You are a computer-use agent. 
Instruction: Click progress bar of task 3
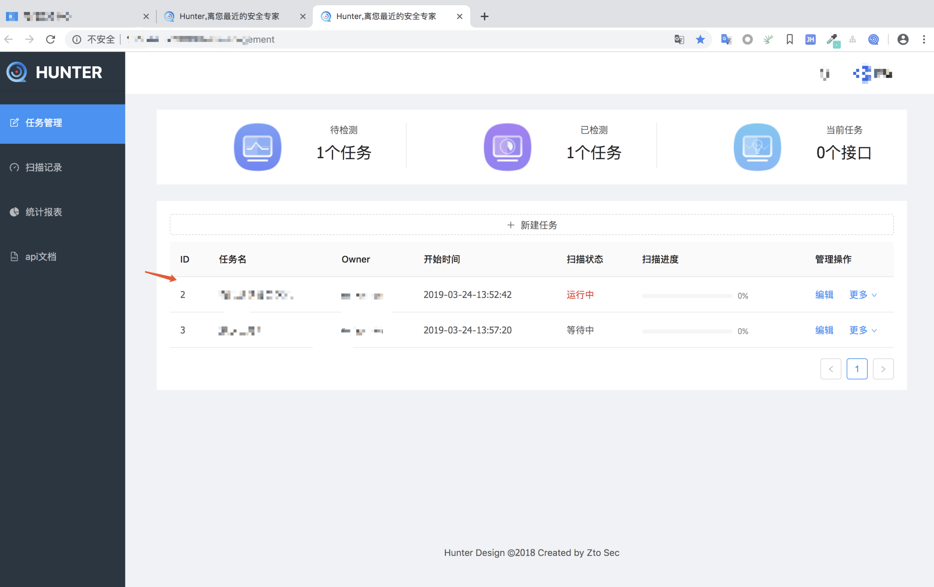[687, 331]
